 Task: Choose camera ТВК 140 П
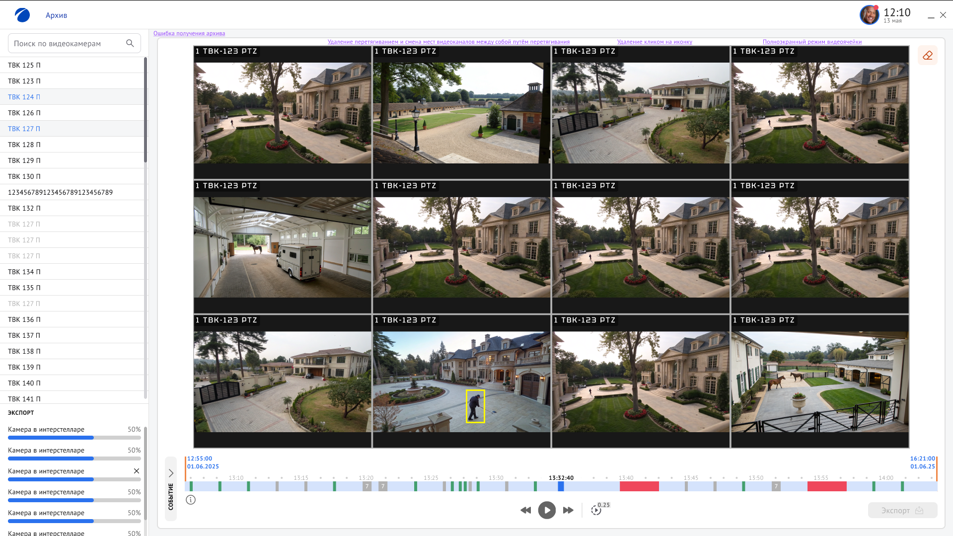[24, 383]
